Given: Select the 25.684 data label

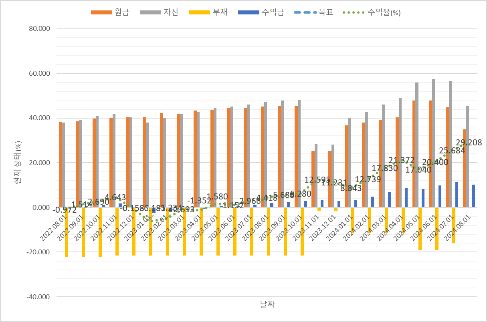Looking at the screenshot, I should (x=452, y=151).
